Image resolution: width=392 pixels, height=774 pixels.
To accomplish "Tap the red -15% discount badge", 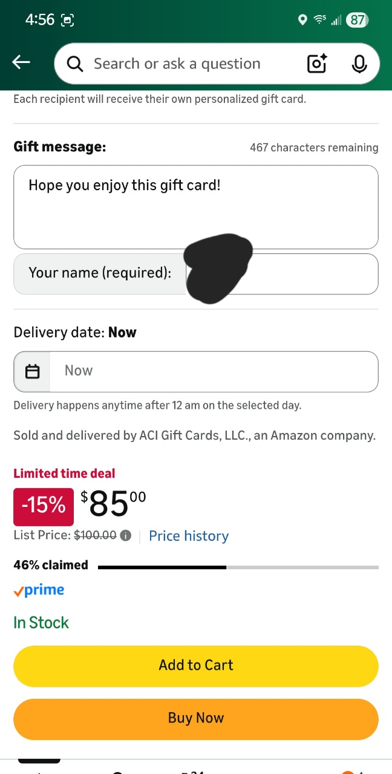I will click(44, 506).
